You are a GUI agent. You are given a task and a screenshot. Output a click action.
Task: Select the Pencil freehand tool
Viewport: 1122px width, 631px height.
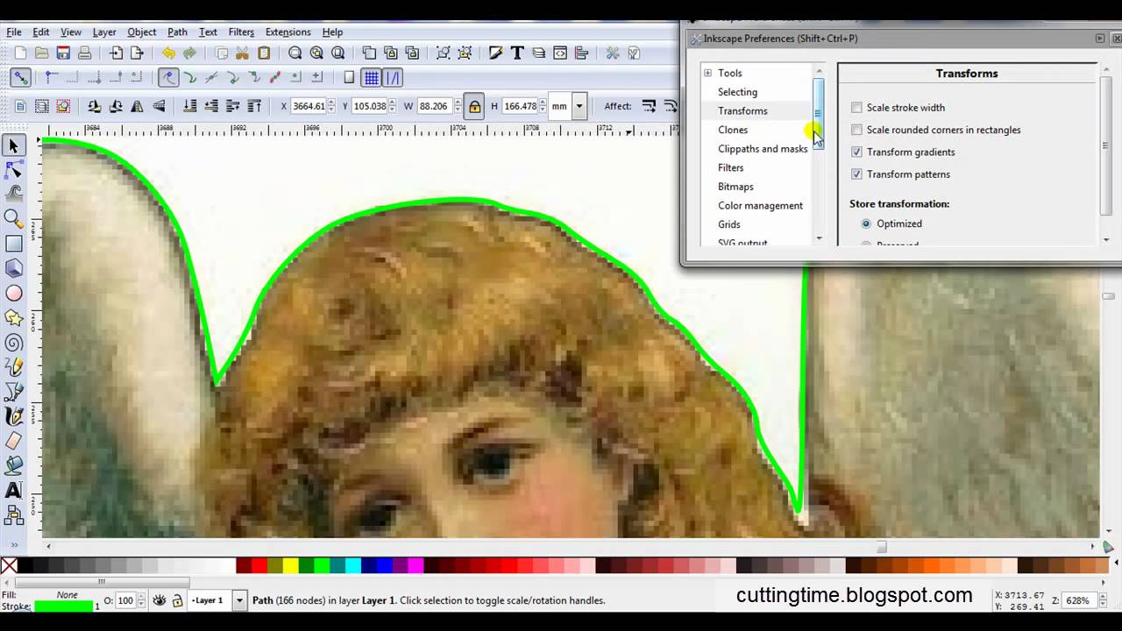pyautogui.click(x=14, y=367)
